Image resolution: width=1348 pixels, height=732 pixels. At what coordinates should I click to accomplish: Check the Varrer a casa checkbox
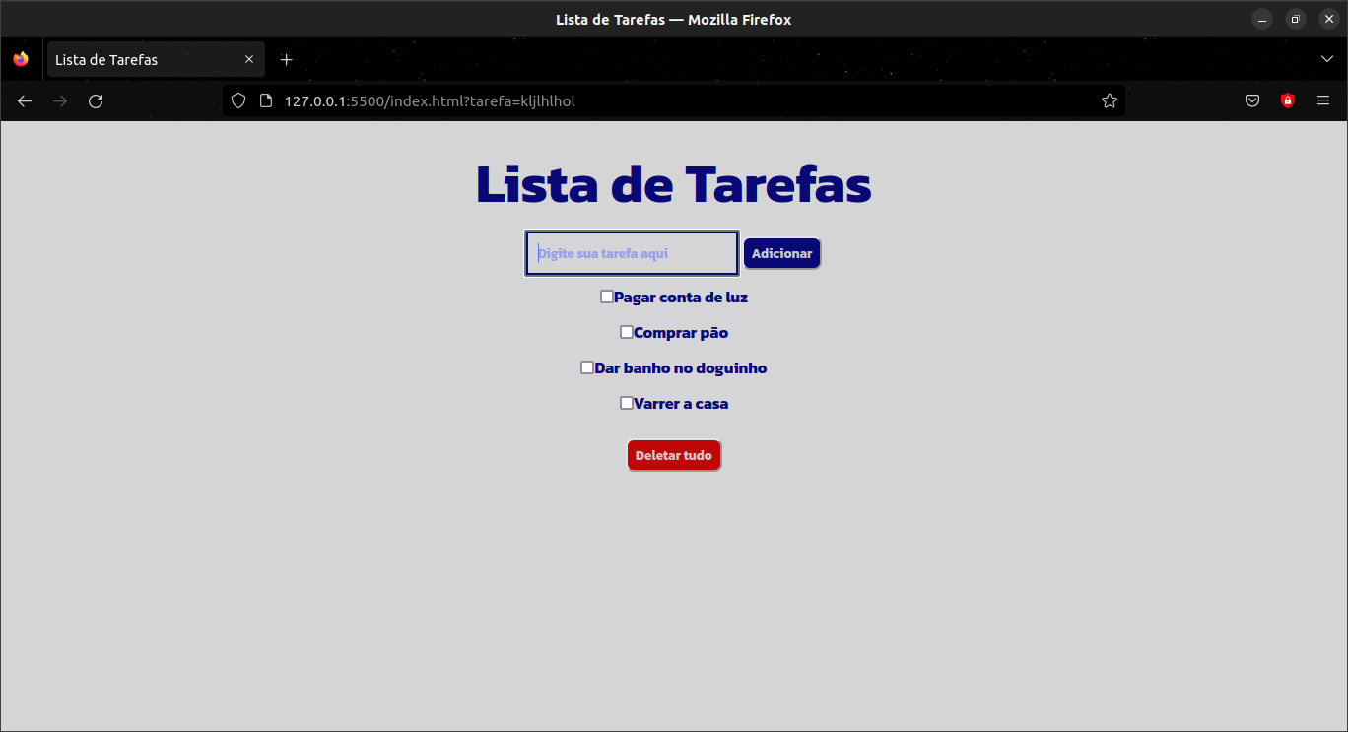point(626,402)
